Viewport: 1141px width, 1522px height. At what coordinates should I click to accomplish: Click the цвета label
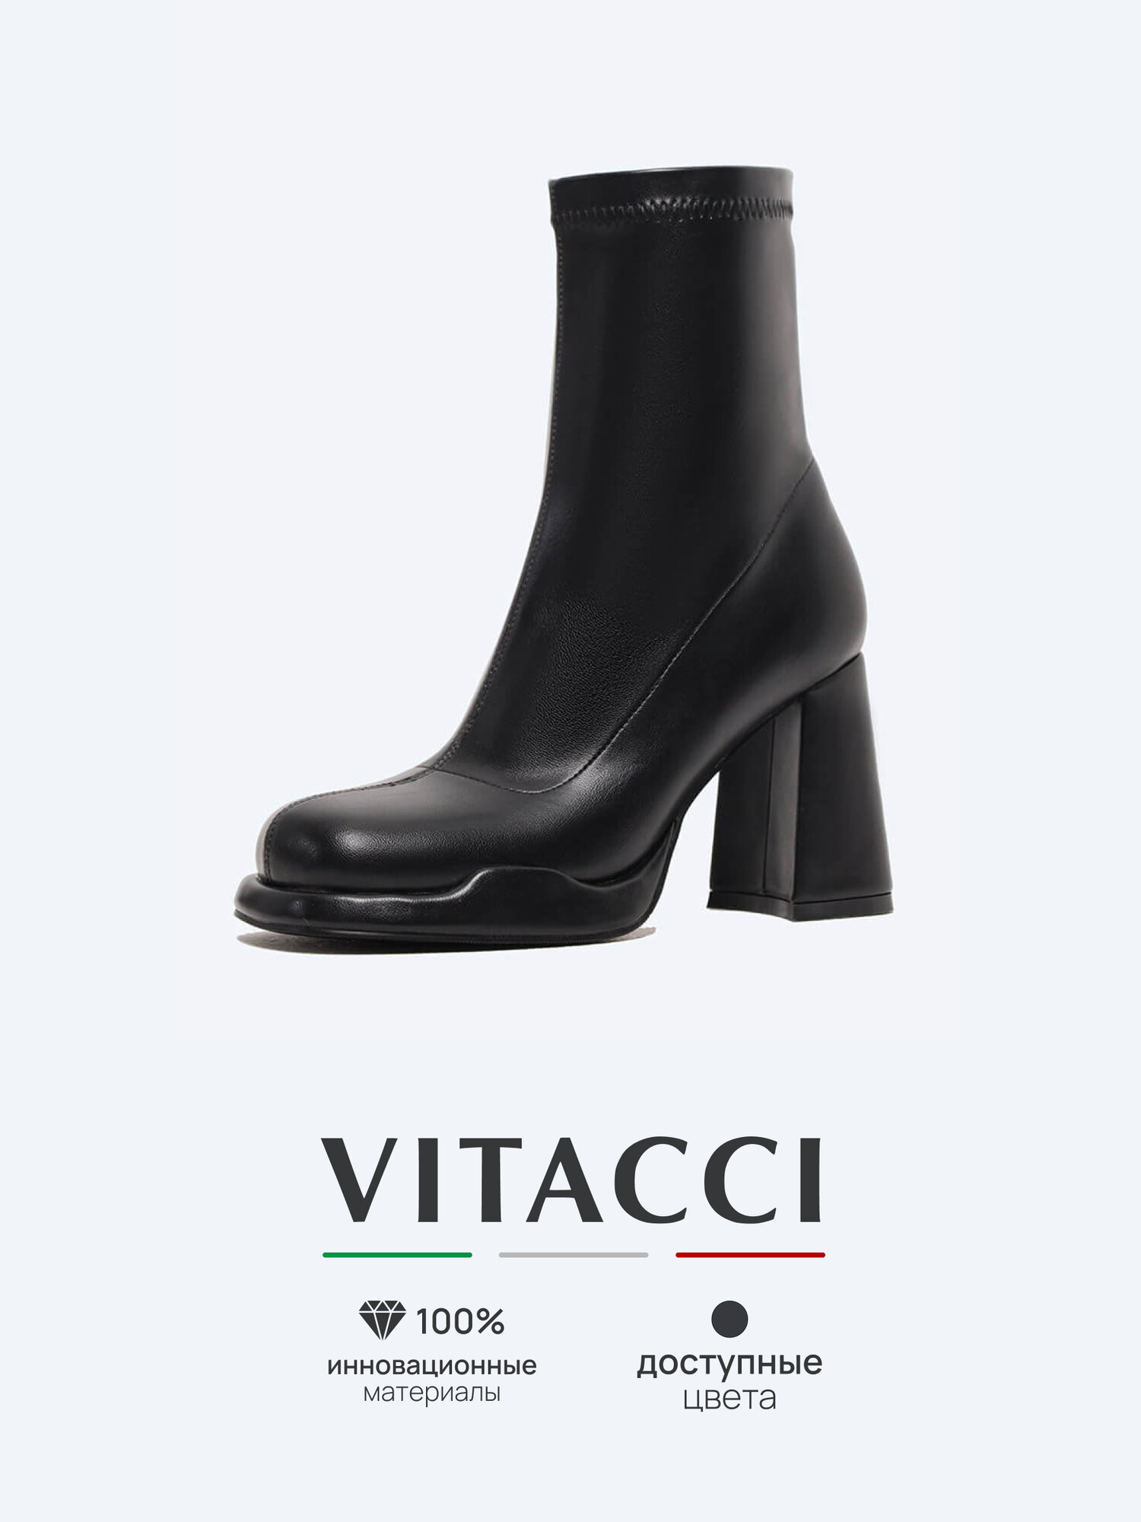729,1398
